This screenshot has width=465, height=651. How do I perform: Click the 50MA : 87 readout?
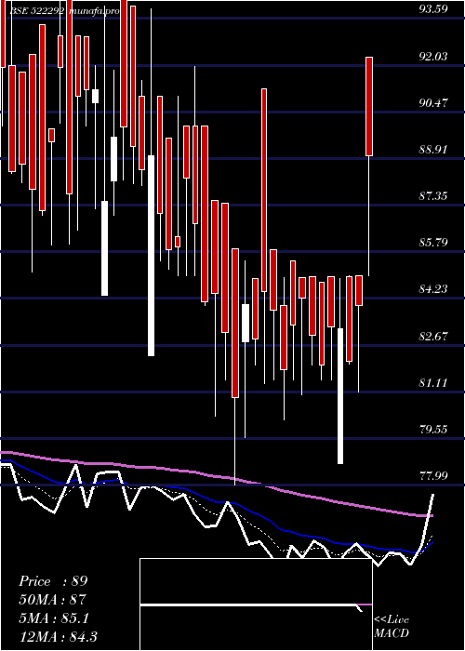pos(52,600)
